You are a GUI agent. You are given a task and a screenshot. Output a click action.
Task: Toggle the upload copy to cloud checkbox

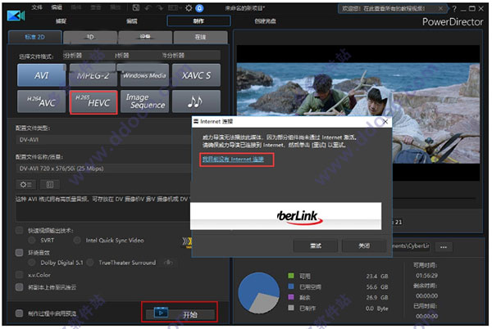coord(20,286)
